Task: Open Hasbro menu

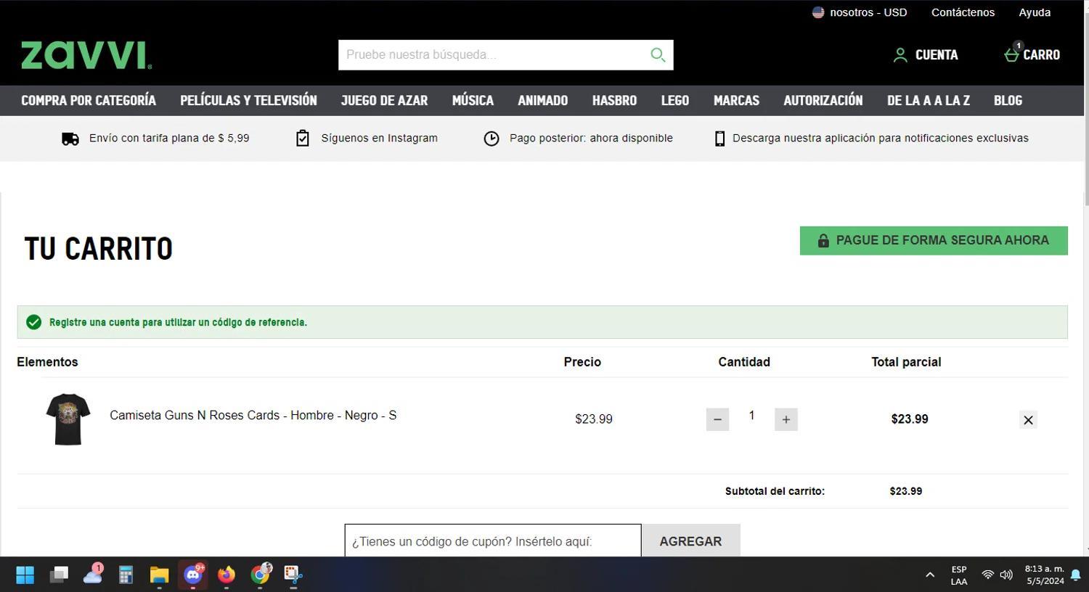Action: 614,100
